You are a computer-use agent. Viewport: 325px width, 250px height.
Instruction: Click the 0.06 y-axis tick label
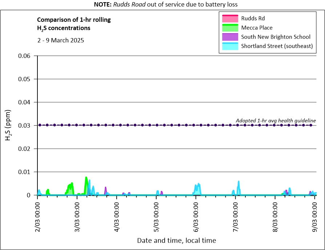27,56
